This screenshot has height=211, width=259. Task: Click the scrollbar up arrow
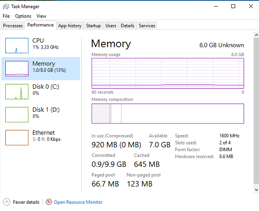click(x=256, y=35)
